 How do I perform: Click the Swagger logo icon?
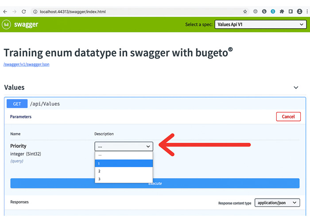pyautogui.click(x=6, y=24)
